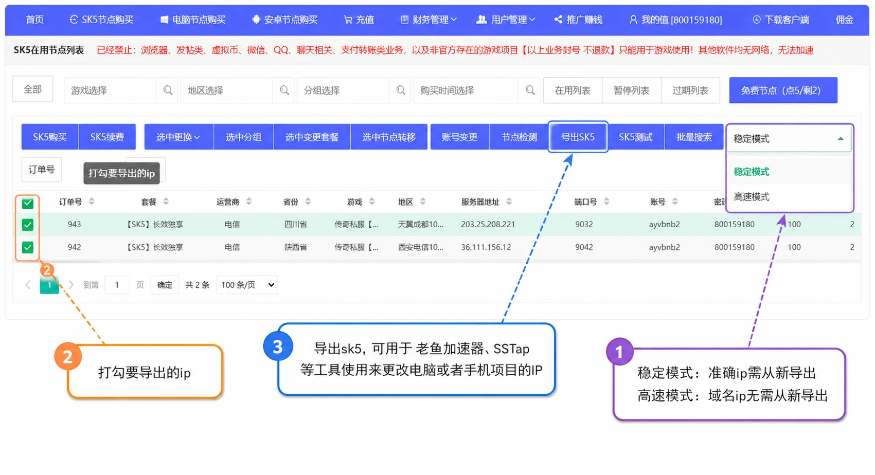Image resolution: width=875 pixels, height=475 pixels.
Task: Click the search icon beside 购买时间选择
Action: click(x=530, y=90)
